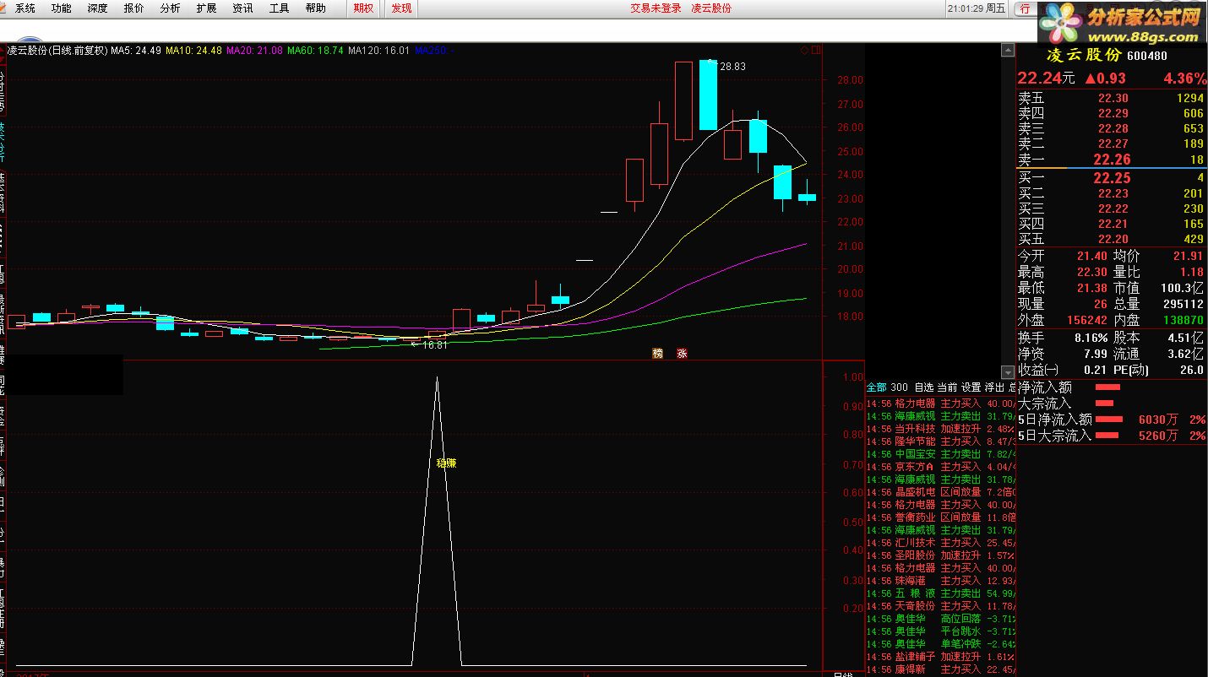
Task: Select the 圣阳股份 加速拉升 alert row
Action: (x=941, y=555)
